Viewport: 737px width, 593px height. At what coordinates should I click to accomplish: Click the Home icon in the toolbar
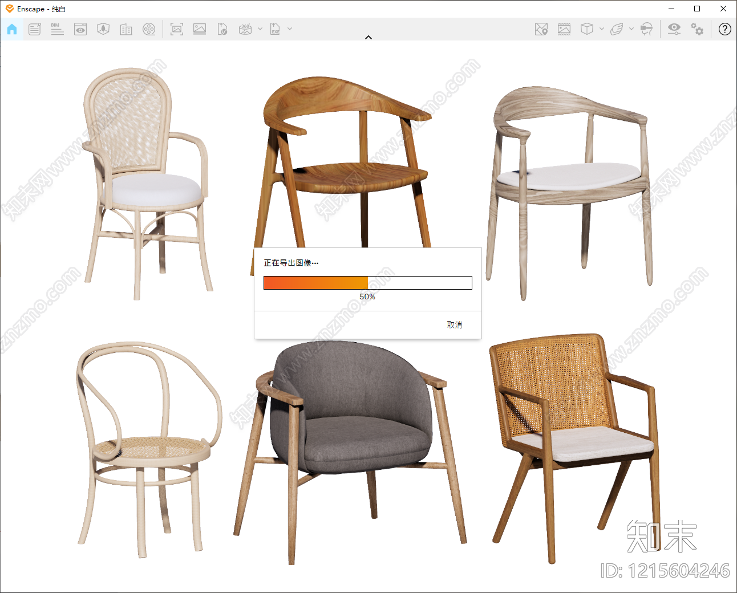click(12, 29)
